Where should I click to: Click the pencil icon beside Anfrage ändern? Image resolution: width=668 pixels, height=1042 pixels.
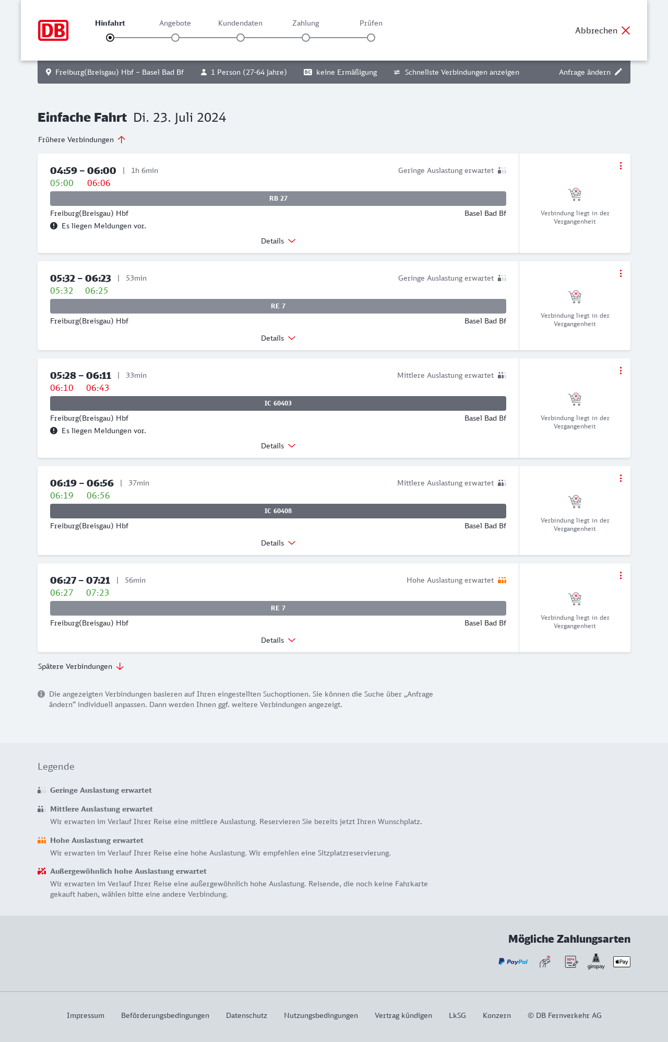pos(618,72)
